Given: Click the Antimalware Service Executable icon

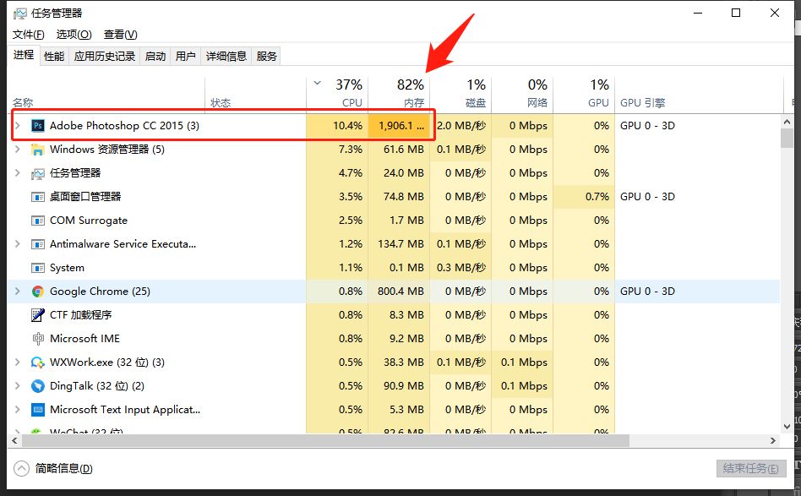Looking at the screenshot, I should tap(38, 244).
